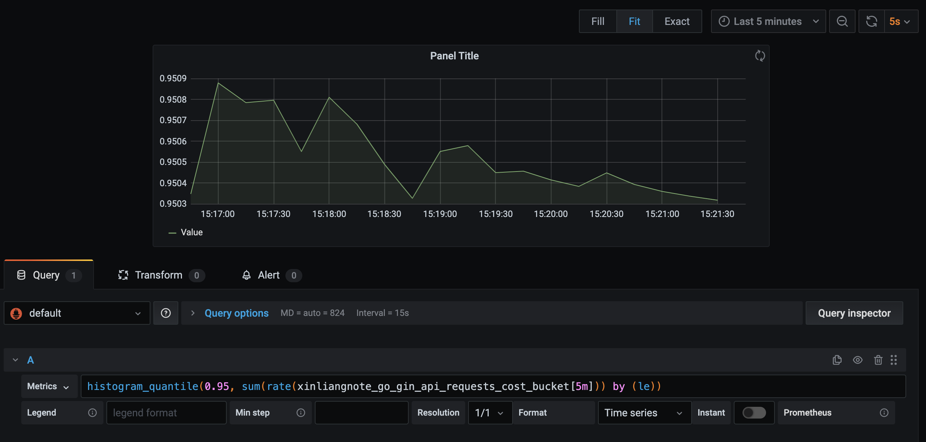Expand the Query options section
926x442 pixels.
click(x=236, y=313)
